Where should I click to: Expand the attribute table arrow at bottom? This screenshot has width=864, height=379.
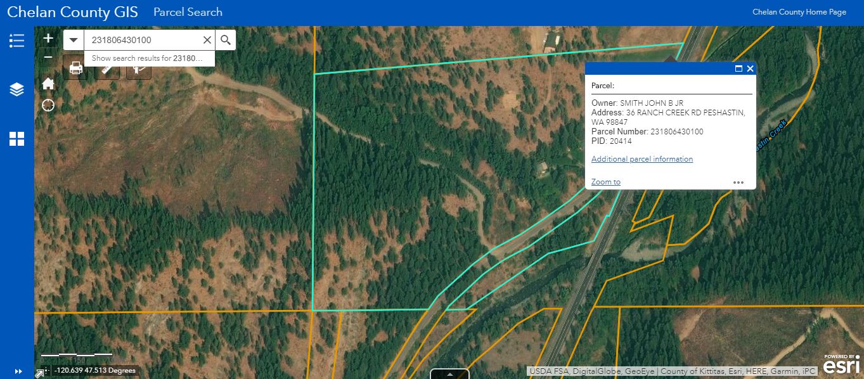(x=450, y=374)
